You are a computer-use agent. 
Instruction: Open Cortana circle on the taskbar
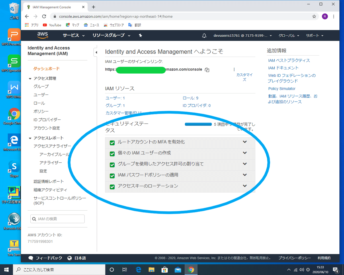click(112, 270)
